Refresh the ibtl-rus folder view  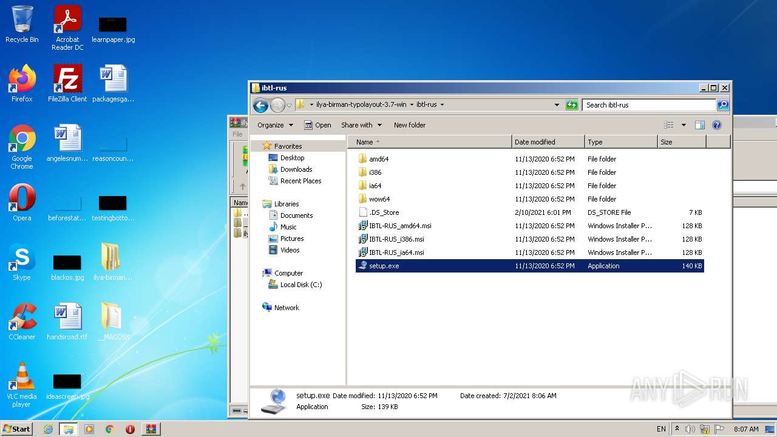click(x=572, y=105)
